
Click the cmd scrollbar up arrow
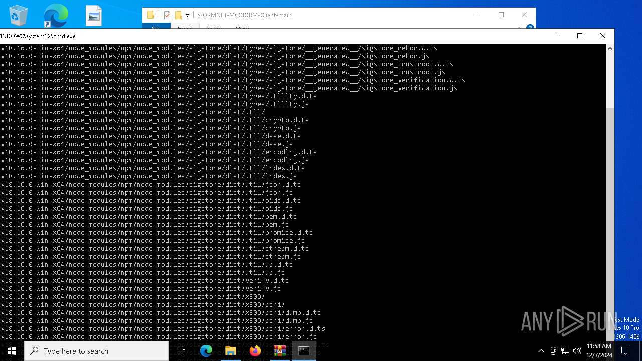click(610, 48)
